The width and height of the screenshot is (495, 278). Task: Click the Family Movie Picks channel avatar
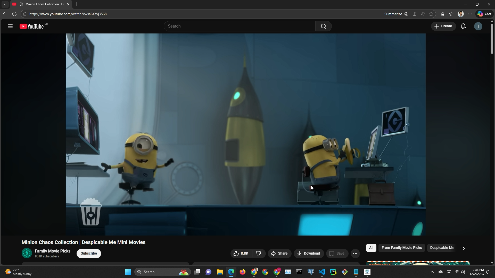pyautogui.click(x=27, y=253)
